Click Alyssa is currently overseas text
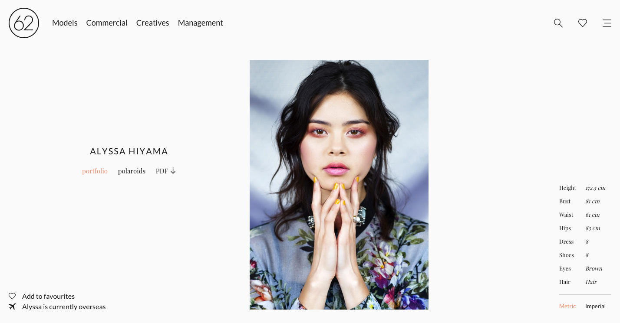This screenshot has width=620, height=323. click(64, 307)
